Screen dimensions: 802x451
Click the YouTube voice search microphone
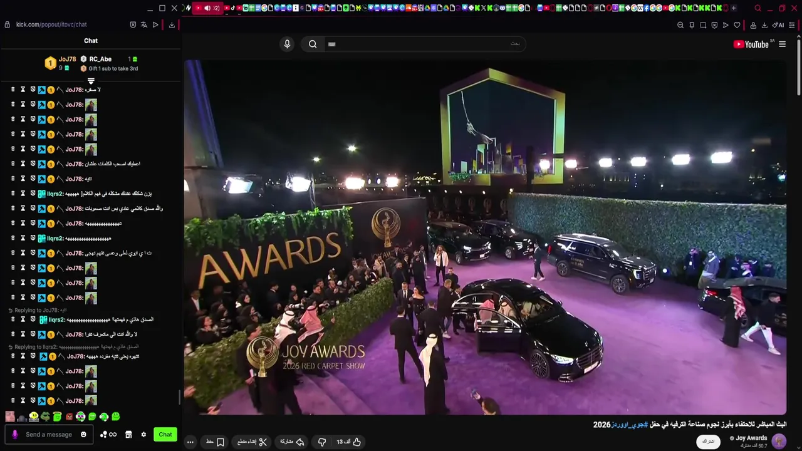click(287, 44)
